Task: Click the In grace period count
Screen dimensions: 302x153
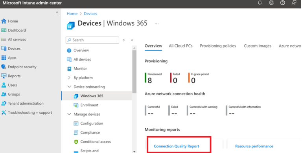Action: tap(193, 80)
